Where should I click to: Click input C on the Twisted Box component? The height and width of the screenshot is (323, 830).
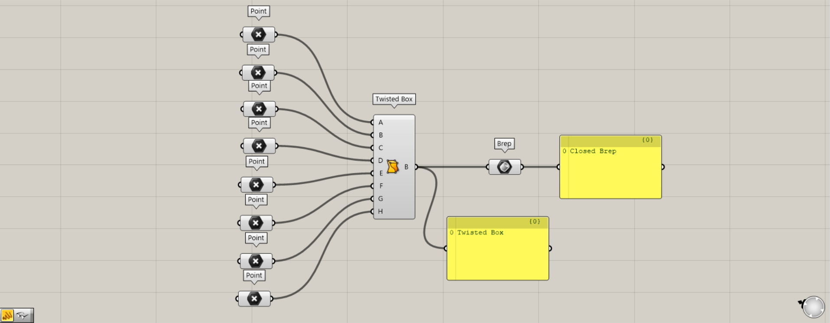tap(381, 148)
